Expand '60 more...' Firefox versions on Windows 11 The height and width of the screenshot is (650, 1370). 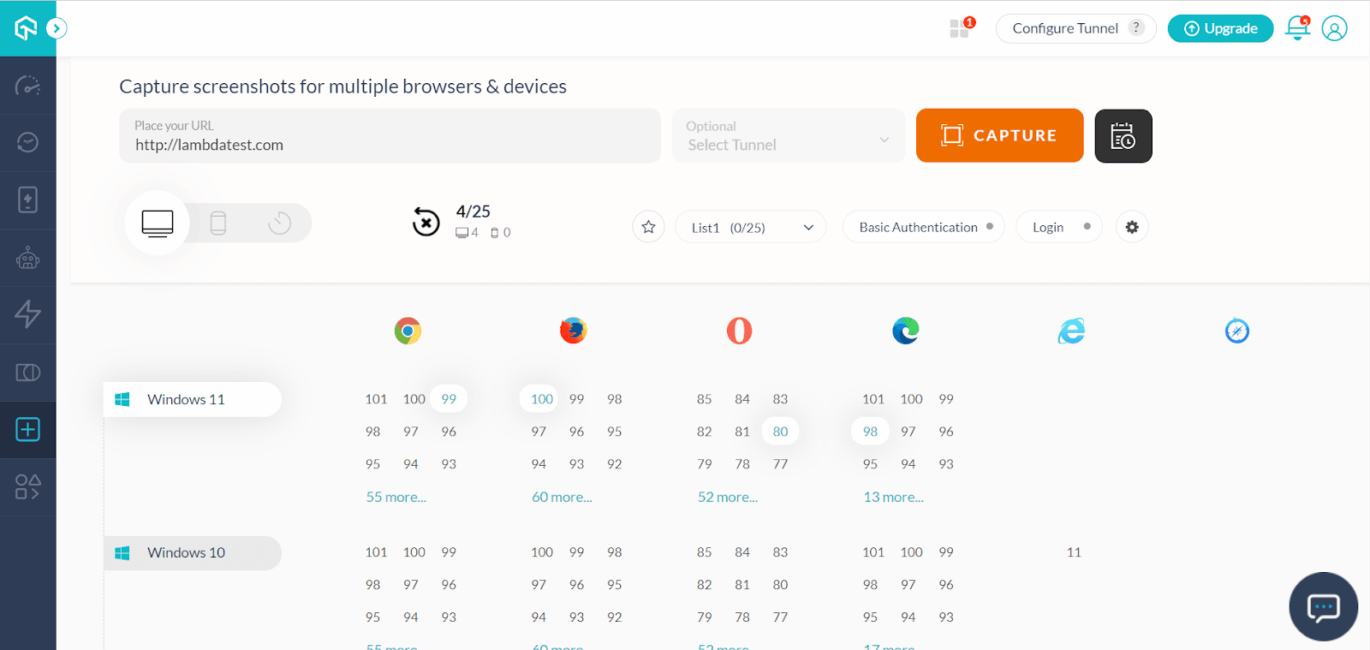click(x=562, y=497)
